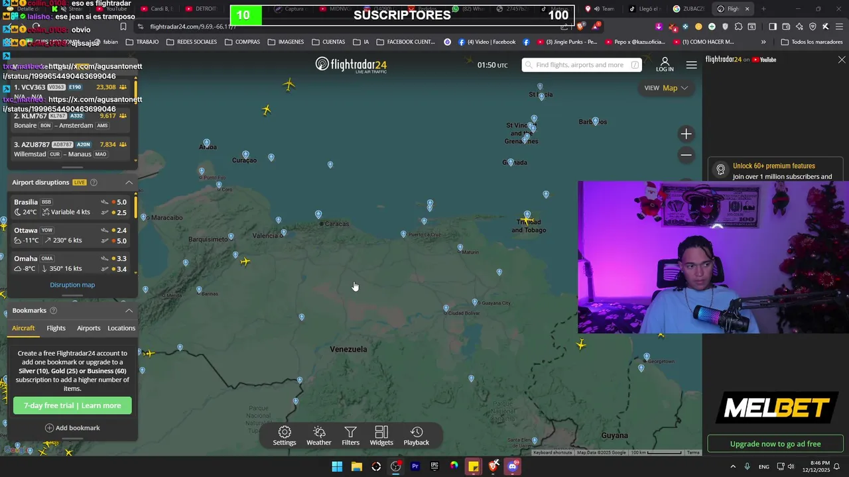Click the Caracas airport pin
Viewport: 849px width, 477px height.
click(318, 215)
